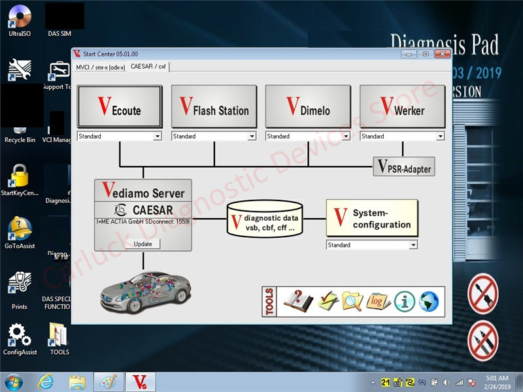Show hidden tray icons arrow
This screenshot has height=392, width=523.
pos(373,383)
